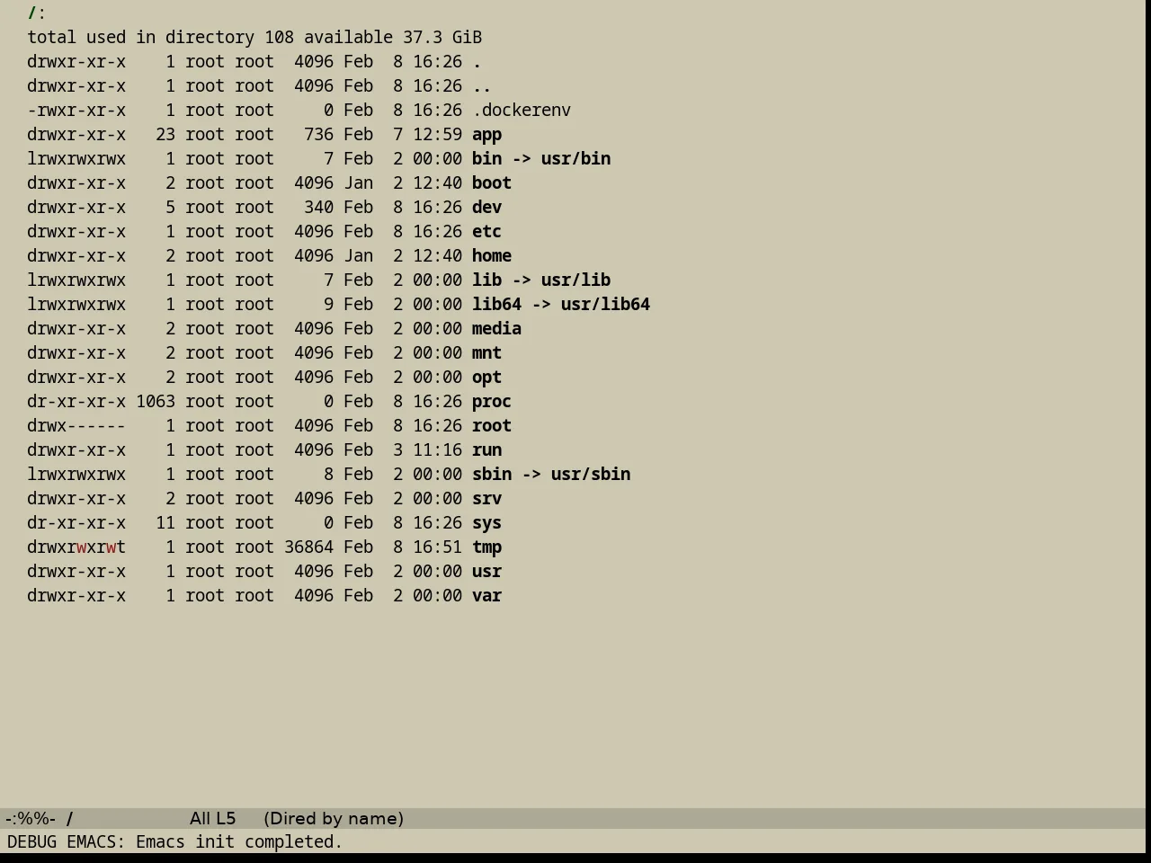Open the parent directory '..' entry
Viewport: 1151px width, 863px height.
click(482, 86)
